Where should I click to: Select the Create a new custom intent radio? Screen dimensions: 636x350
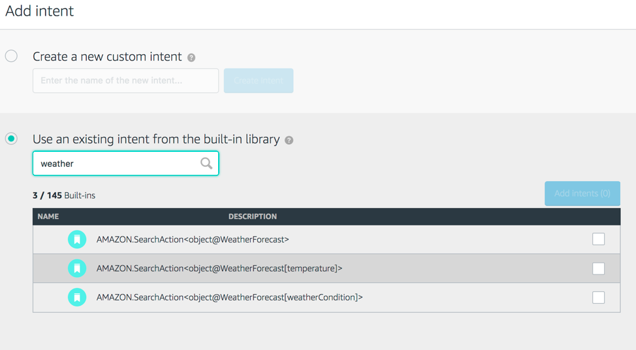(12, 56)
